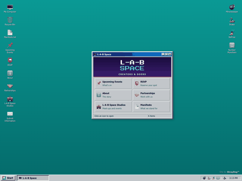Click the Start button on the taskbar
This screenshot has height=181, width=242.
[8, 178]
